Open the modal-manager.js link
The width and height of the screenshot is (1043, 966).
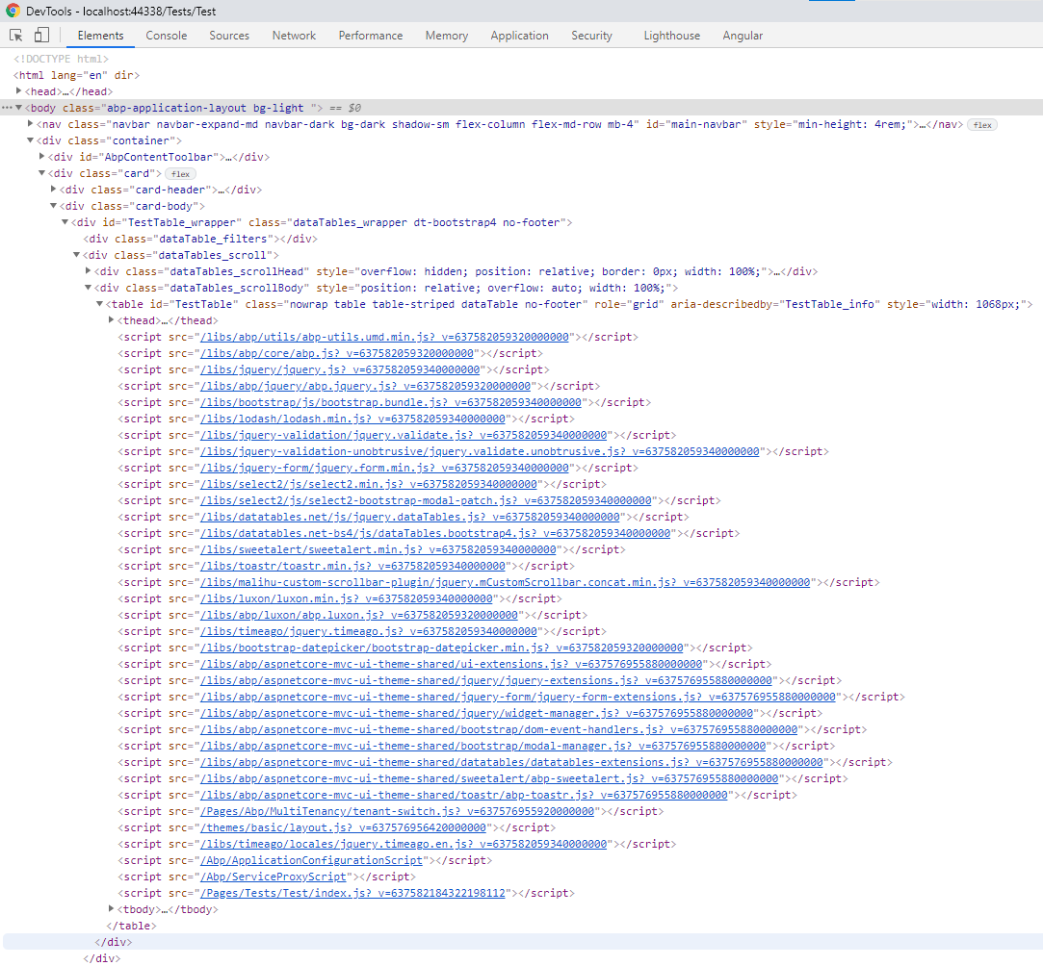(482, 746)
